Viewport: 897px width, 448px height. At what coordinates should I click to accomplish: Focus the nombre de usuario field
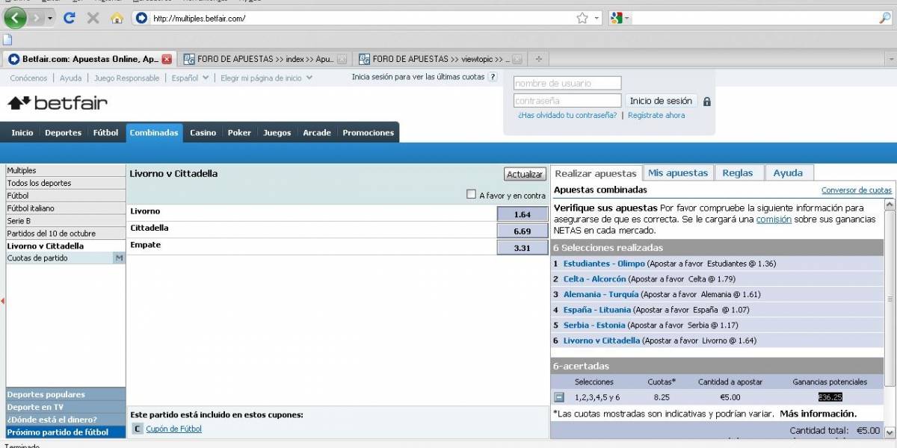pyautogui.click(x=567, y=83)
